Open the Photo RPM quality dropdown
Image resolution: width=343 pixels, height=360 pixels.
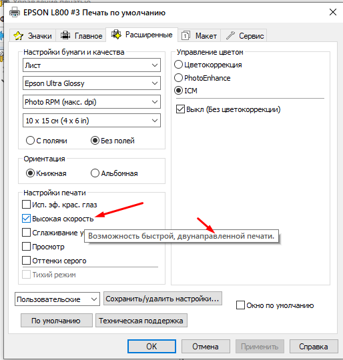pyautogui.click(x=91, y=102)
